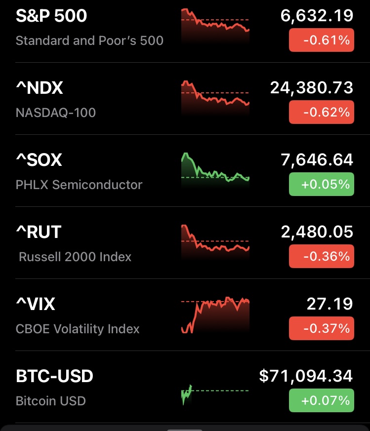Toggle the ^SOX +0.05% change badge
370x431 pixels.
321,184
